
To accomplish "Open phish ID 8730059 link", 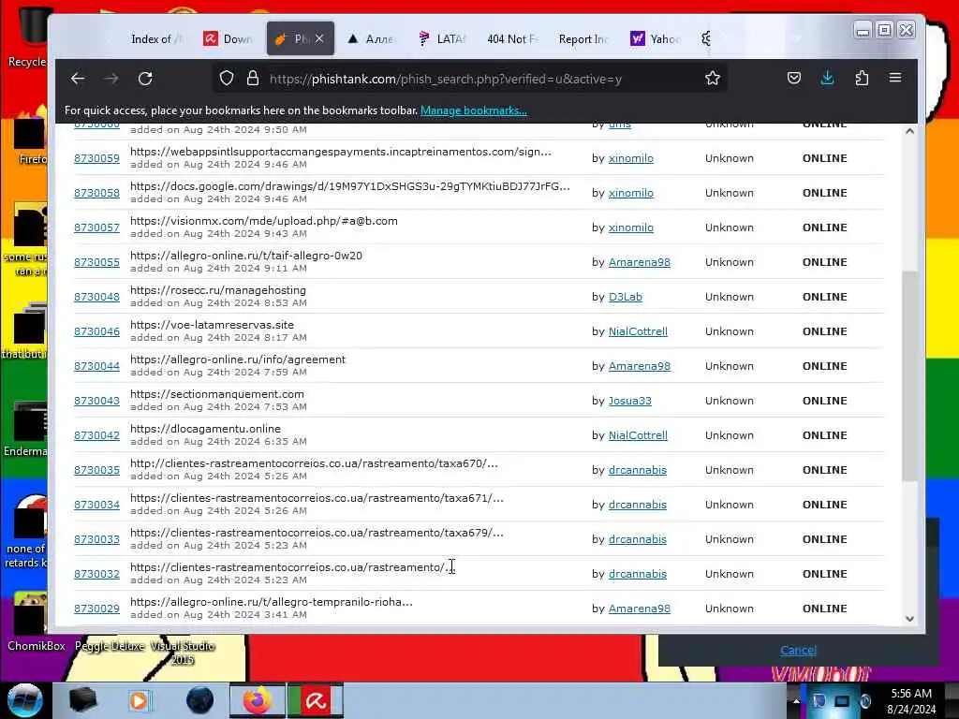I will tap(96, 158).
